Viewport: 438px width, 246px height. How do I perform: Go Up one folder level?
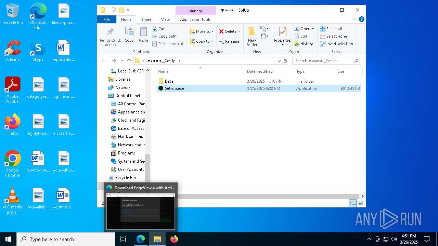[x=129, y=61]
